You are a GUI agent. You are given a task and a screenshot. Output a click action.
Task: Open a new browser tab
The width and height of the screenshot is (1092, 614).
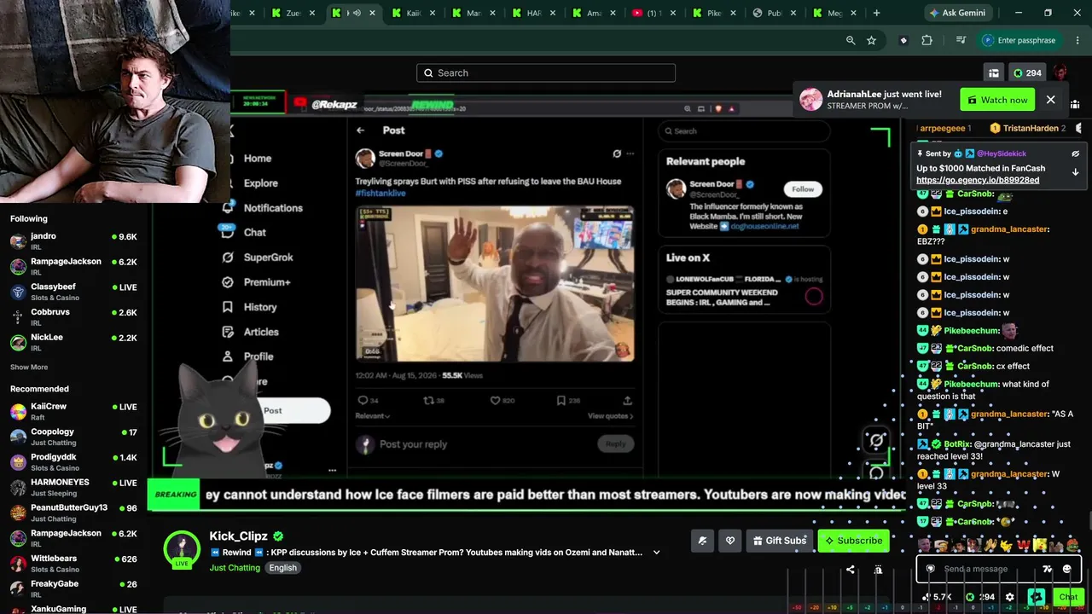(x=876, y=13)
